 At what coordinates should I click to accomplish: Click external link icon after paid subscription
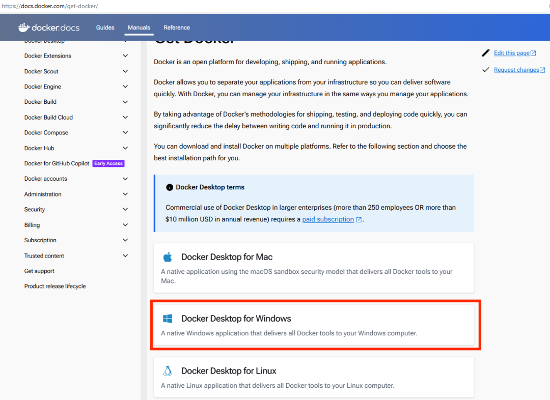359,219
